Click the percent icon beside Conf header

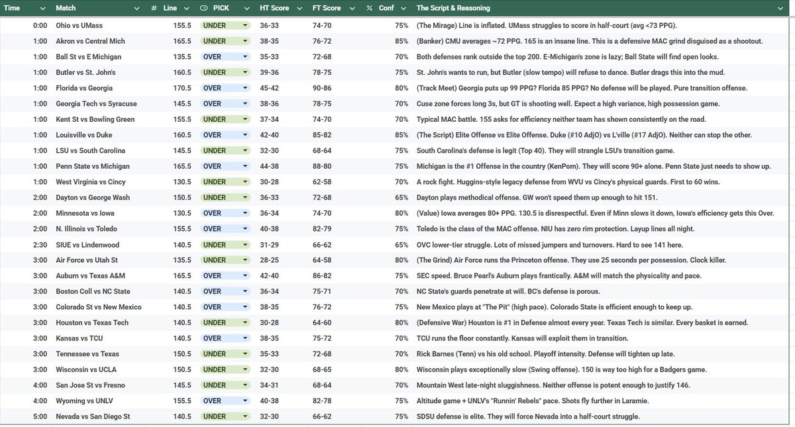369,8
